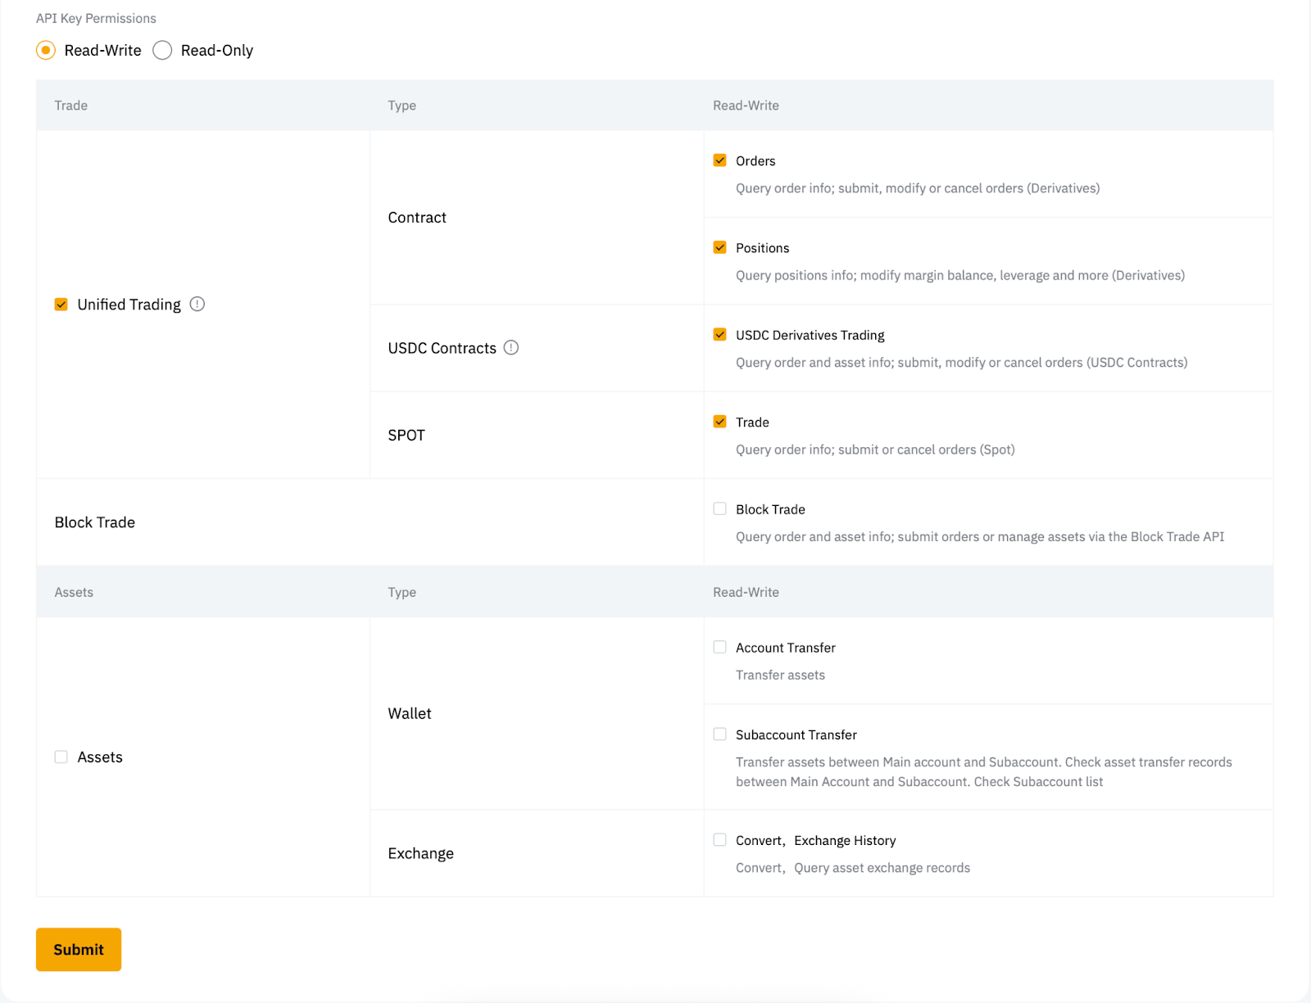Uncheck the Positions permission checkbox
This screenshot has width=1311, height=1003.
(x=720, y=247)
